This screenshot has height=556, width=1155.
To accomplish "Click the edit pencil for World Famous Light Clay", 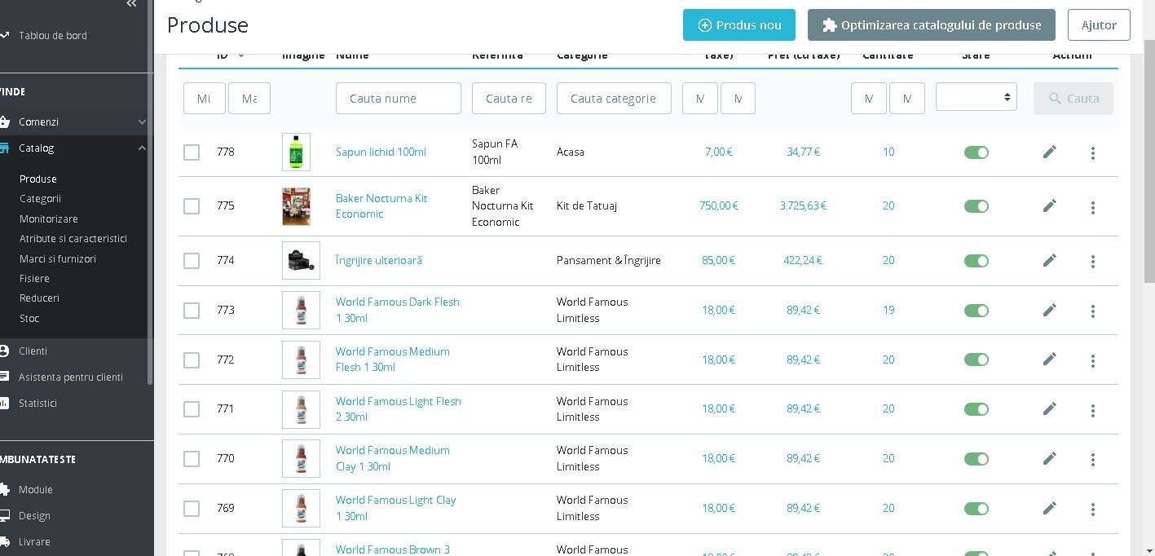I will click(1050, 508).
